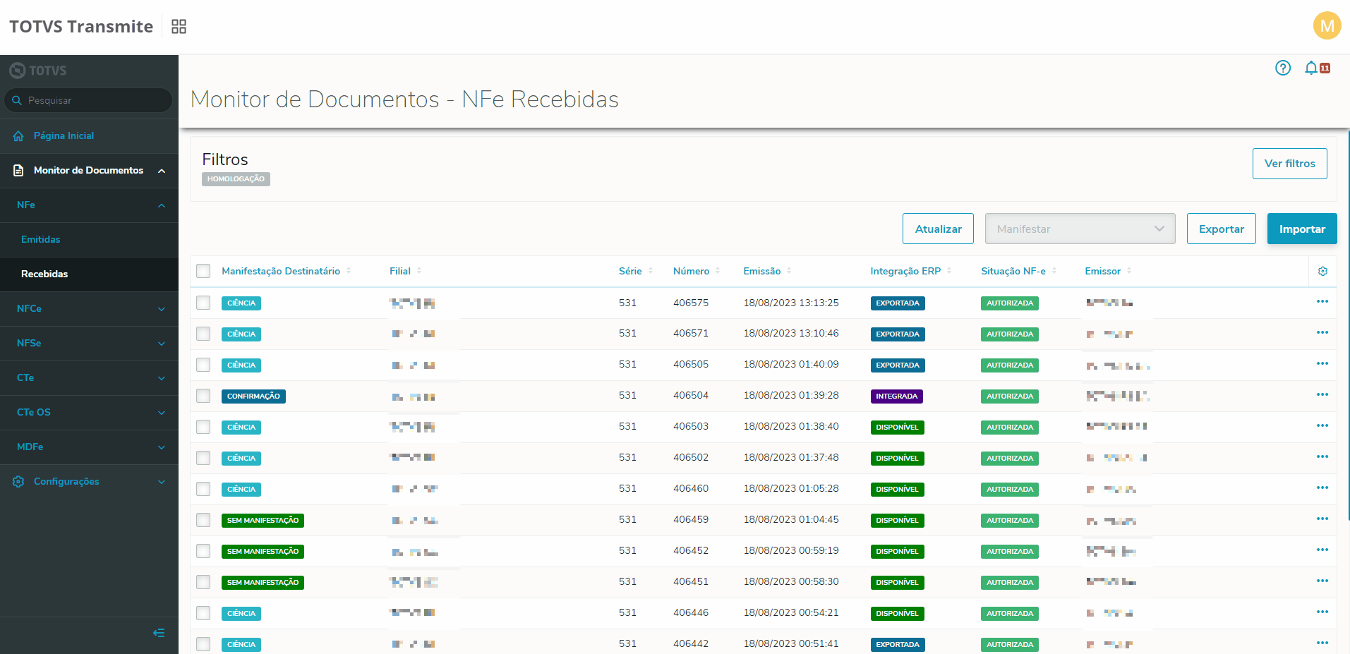1350x654 pixels.
Task: Check the row checkbox for document 406575
Action: [203, 303]
